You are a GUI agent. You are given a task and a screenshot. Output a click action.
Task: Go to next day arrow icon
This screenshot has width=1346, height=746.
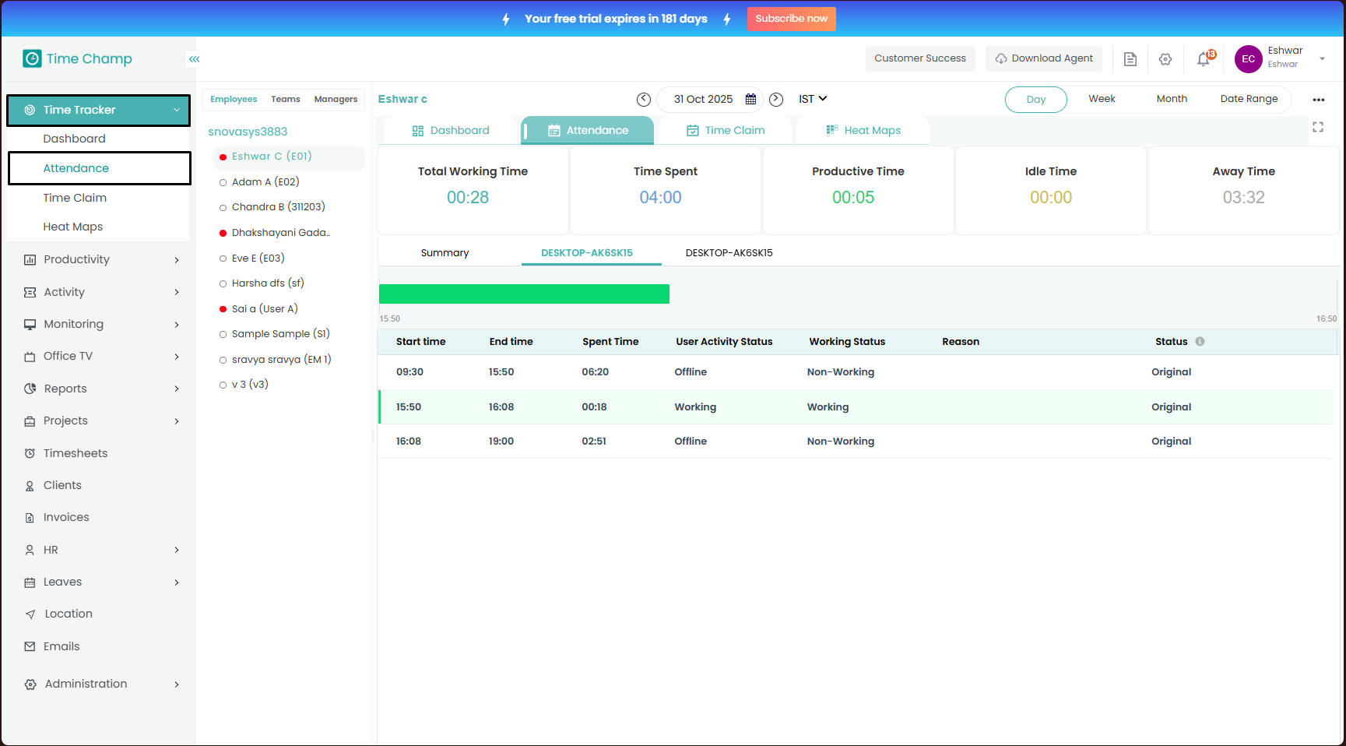[776, 99]
